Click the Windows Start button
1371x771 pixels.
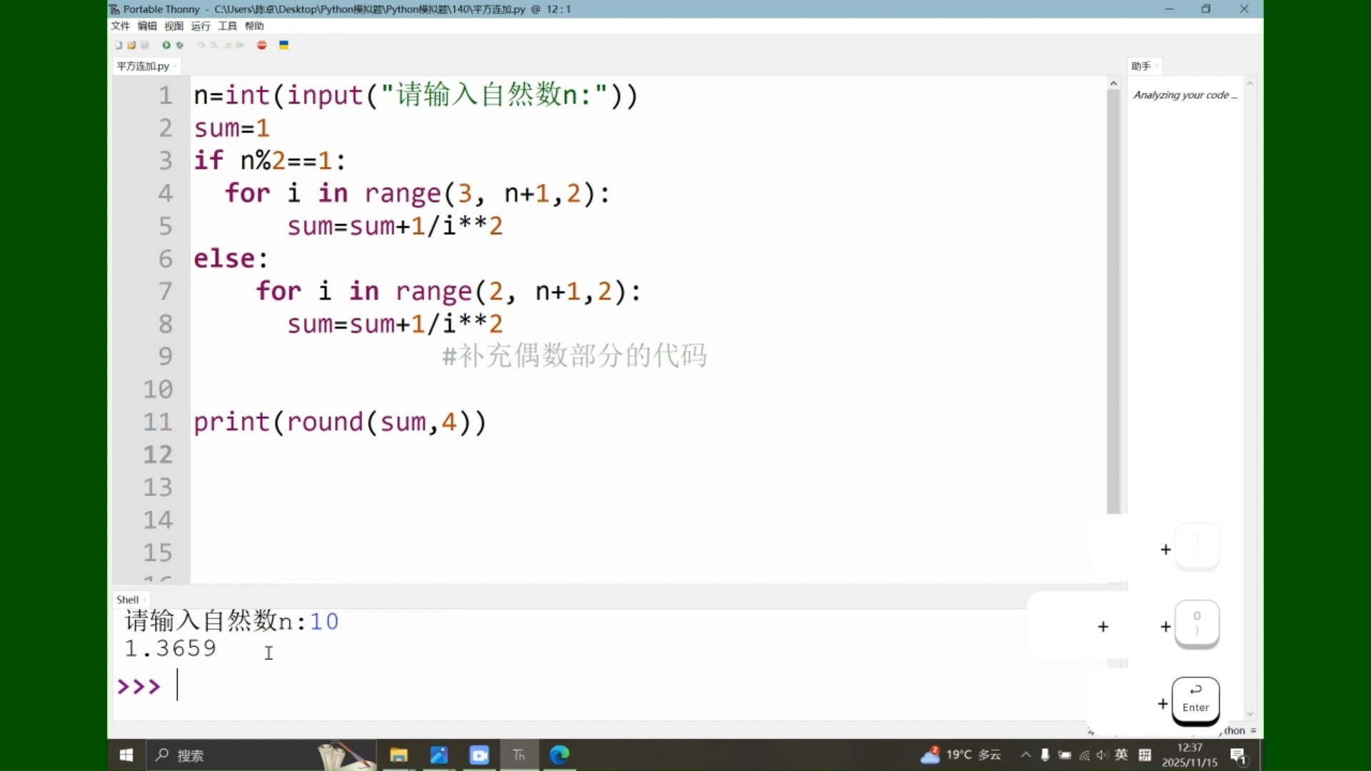point(126,755)
